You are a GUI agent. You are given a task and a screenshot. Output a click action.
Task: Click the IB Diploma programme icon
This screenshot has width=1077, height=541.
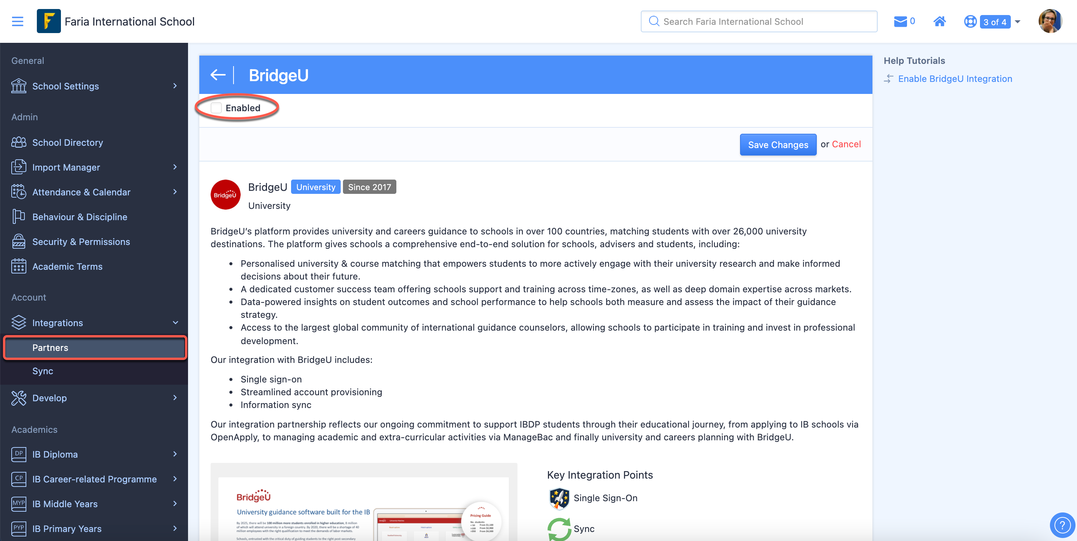coord(19,454)
